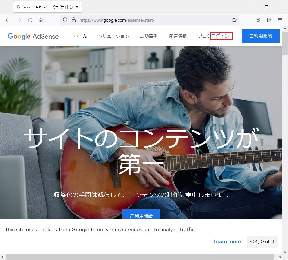The image size is (288, 260).
Task: Click the URL address bar field
Action: click(152, 20)
